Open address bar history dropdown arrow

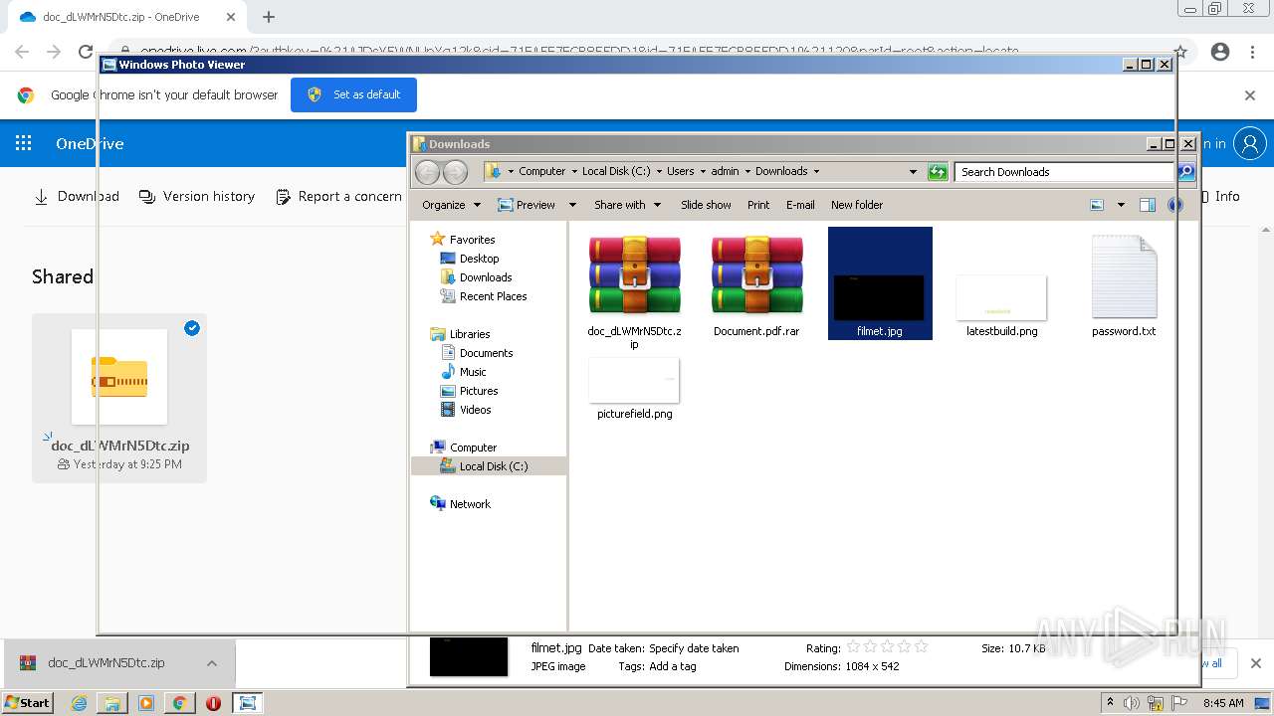click(913, 172)
